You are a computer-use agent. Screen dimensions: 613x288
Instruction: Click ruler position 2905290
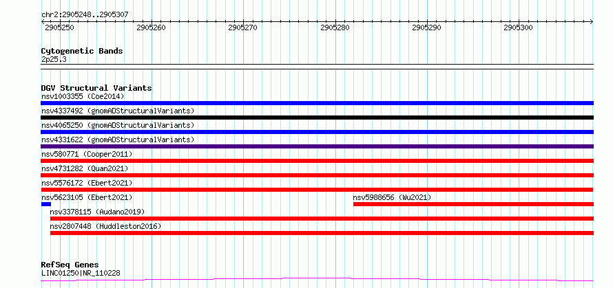[427, 27]
